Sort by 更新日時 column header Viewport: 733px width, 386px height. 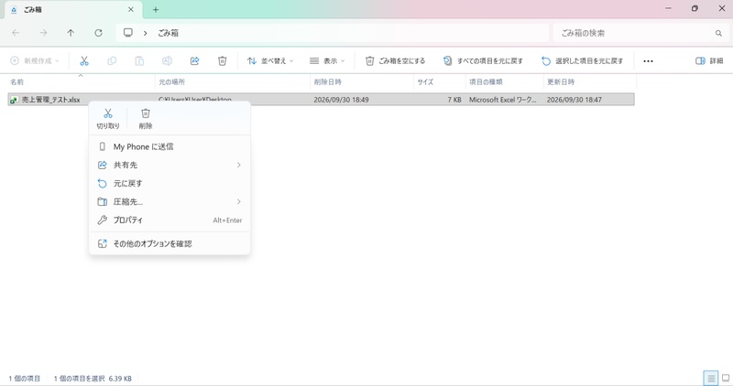pos(590,81)
